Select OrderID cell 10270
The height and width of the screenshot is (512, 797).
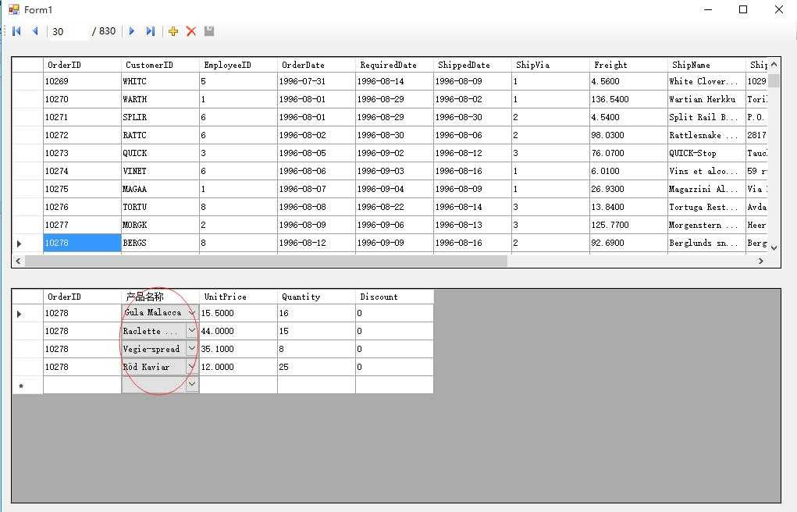[x=82, y=99]
